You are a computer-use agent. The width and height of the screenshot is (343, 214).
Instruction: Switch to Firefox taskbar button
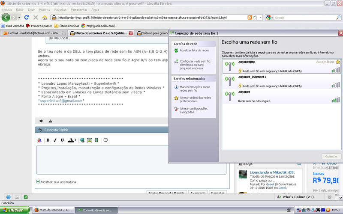[x=53, y=210]
